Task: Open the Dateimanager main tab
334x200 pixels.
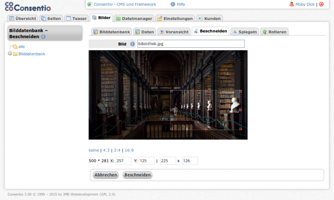Action: [134, 18]
